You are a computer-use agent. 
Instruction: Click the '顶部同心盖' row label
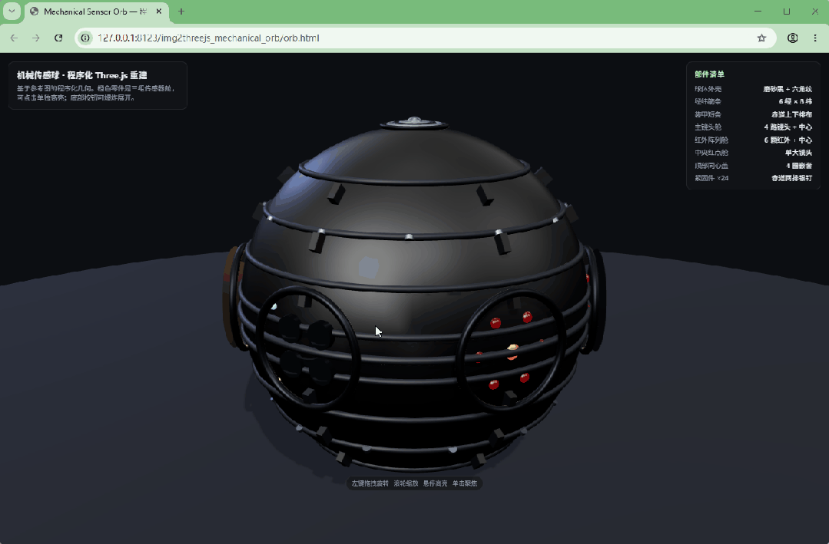pos(711,165)
